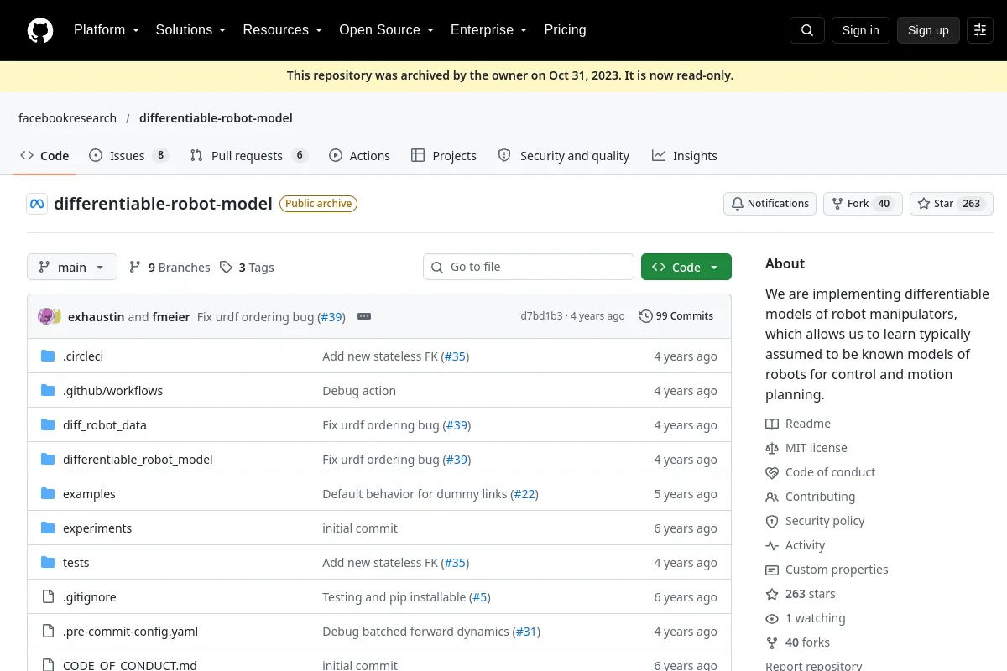Click the watching eye icon
The image size is (1007, 671).
(x=772, y=618)
